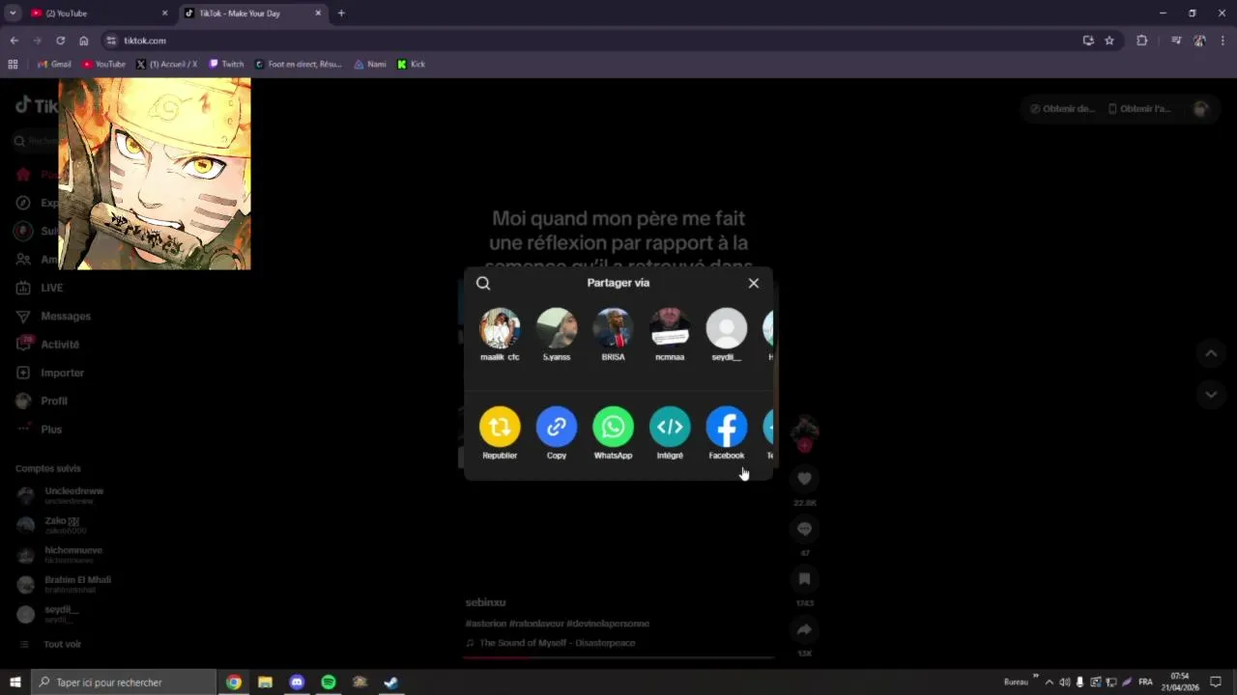Click the Obtenir l'a... button
This screenshot has width=1237, height=695.
tap(1139, 109)
